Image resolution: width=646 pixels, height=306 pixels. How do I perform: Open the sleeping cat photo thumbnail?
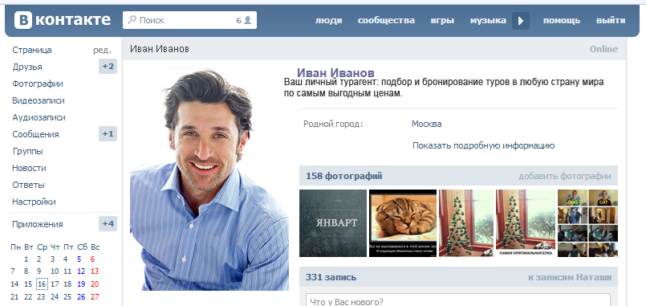tap(403, 223)
